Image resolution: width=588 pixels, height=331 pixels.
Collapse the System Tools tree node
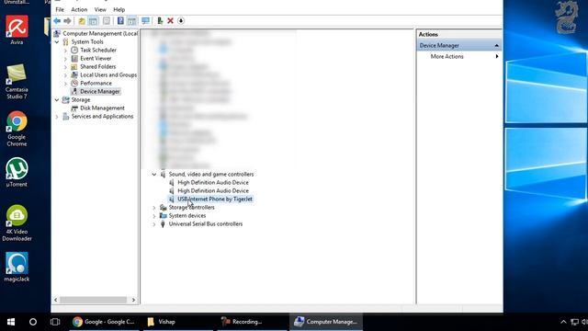[57, 42]
